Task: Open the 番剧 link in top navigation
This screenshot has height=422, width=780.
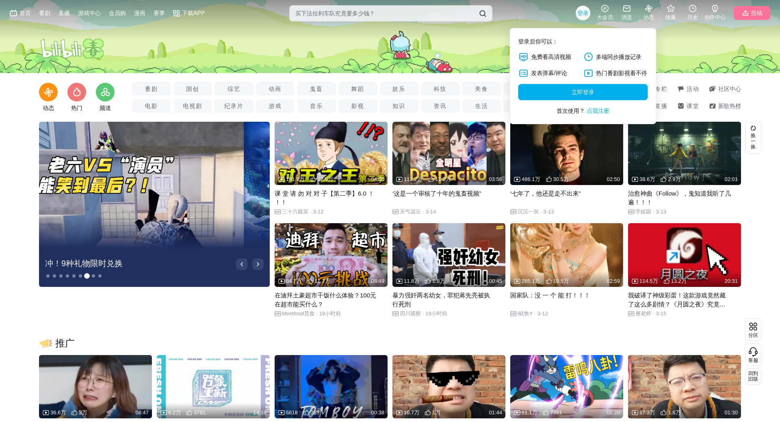Action: (45, 13)
